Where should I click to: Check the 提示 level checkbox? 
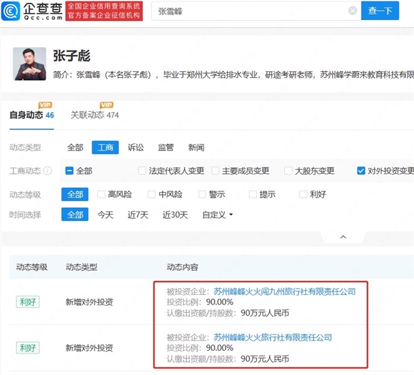click(x=253, y=195)
